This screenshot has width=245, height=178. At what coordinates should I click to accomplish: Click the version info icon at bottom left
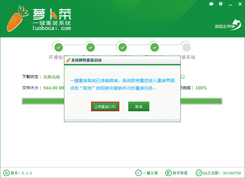(6, 173)
